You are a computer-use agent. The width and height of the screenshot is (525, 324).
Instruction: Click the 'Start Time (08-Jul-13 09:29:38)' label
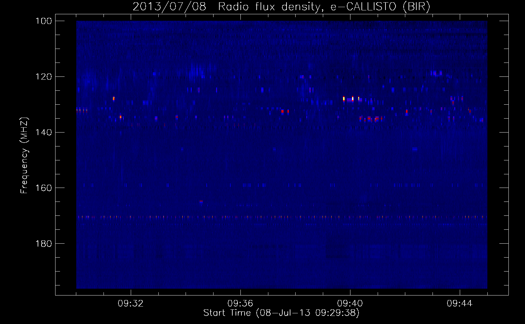coord(281,313)
